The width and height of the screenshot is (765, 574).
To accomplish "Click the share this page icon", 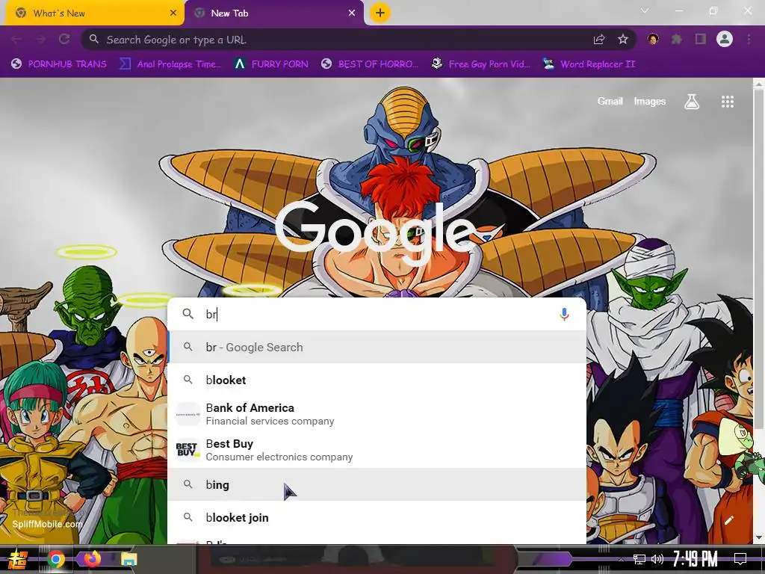I will [599, 40].
